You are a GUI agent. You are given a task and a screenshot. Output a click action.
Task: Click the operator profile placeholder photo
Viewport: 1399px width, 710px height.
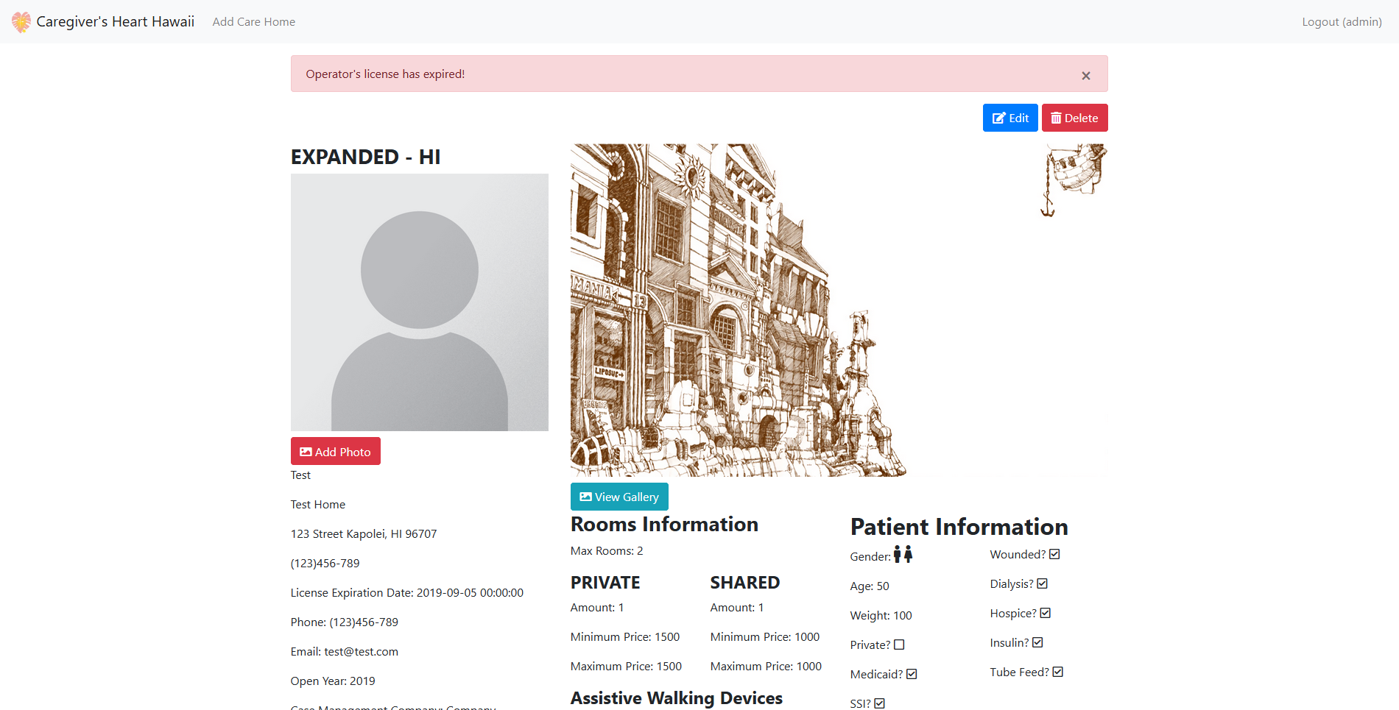click(x=420, y=302)
